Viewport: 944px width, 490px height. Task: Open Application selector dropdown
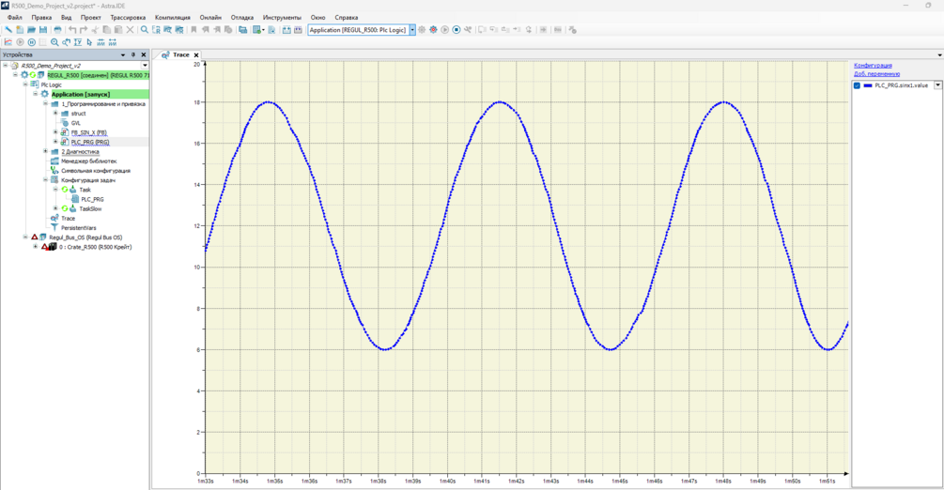411,30
